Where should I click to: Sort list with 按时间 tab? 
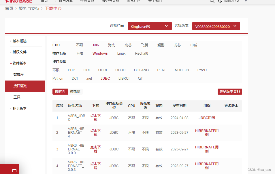tap(60, 91)
